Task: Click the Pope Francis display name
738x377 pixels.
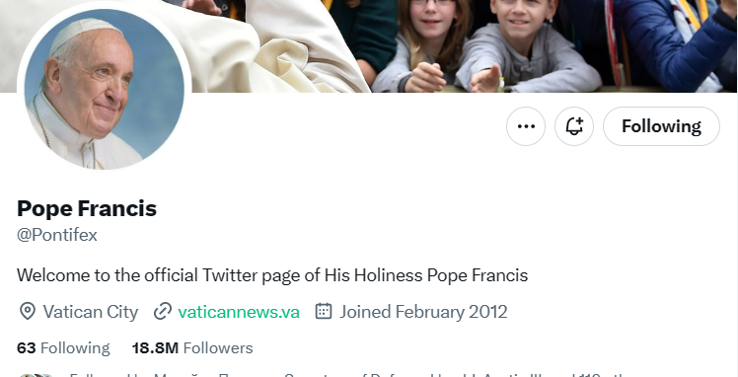Action: [x=87, y=208]
